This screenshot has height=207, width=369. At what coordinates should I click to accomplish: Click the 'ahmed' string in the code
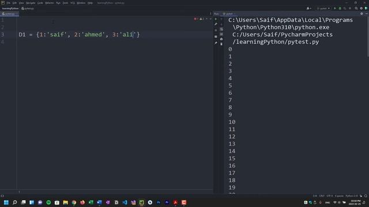pos(93,34)
